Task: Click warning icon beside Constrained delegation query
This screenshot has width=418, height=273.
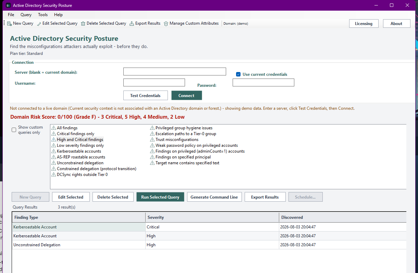Action: pos(54,169)
